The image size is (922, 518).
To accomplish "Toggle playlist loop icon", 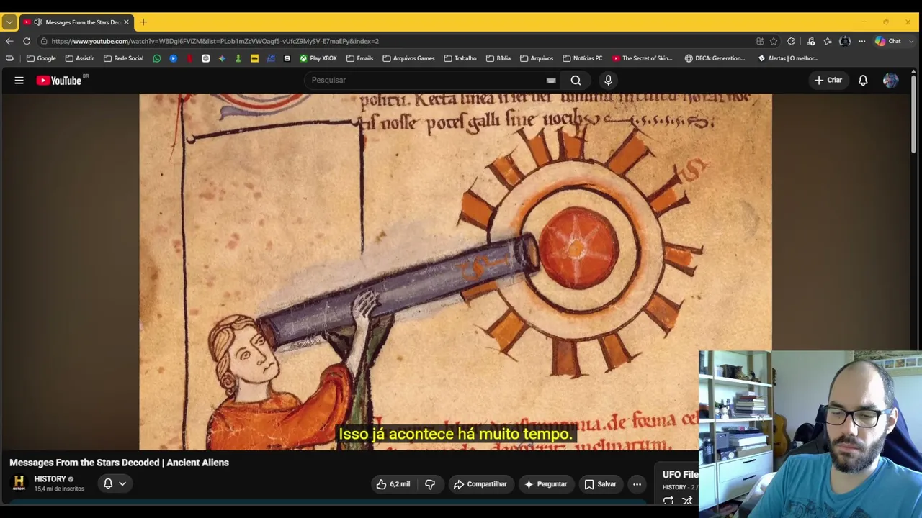I will click(x=668, y=500).
